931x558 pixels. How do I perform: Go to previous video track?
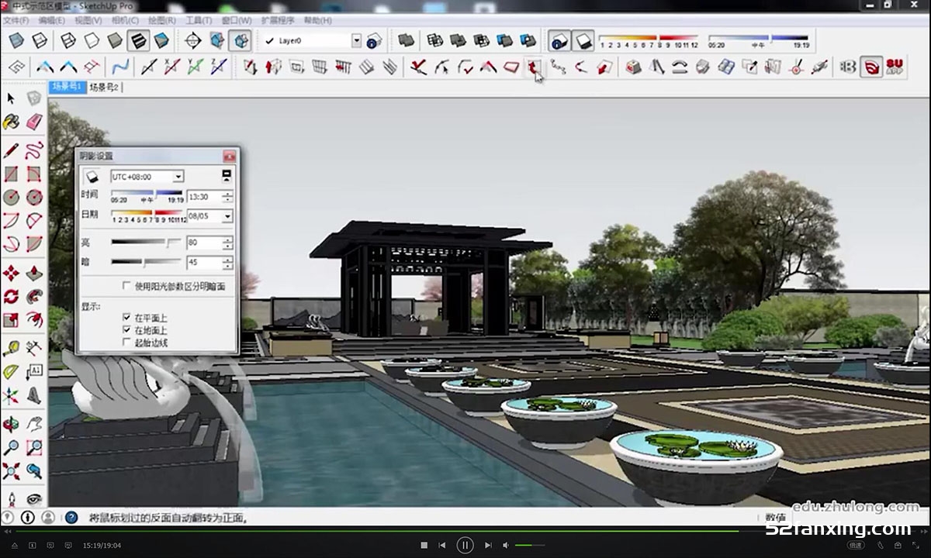[x=441, y=545]
